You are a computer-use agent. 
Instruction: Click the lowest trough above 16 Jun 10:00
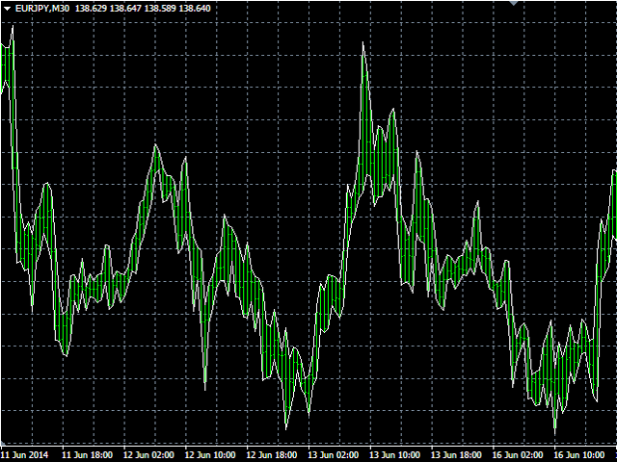(555, 432)
